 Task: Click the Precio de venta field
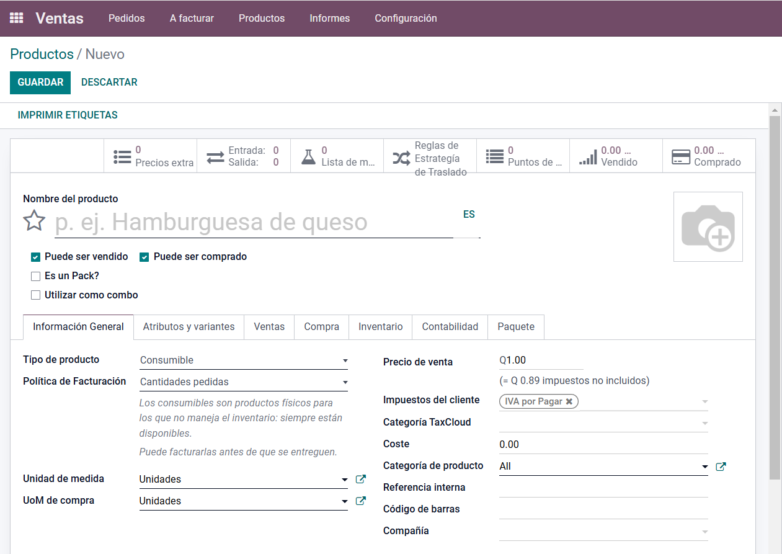pyautogui.click(x=540, y=360)
